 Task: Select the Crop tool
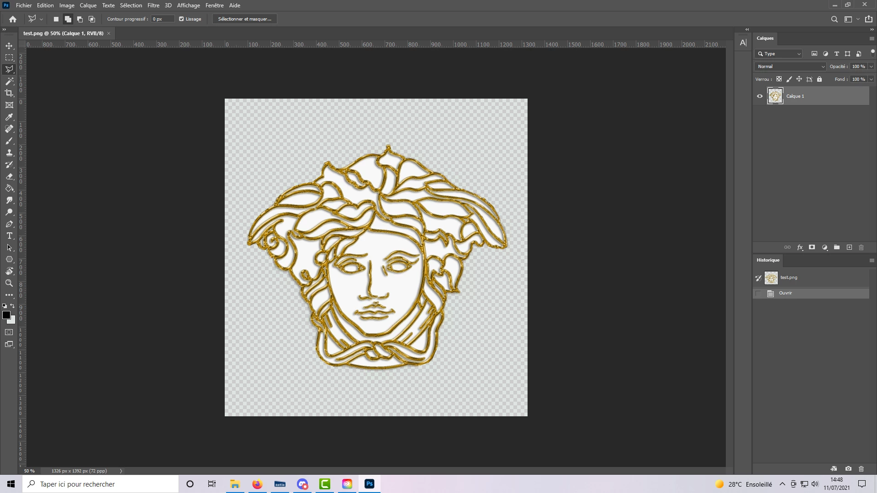click(x=9, y=93)
